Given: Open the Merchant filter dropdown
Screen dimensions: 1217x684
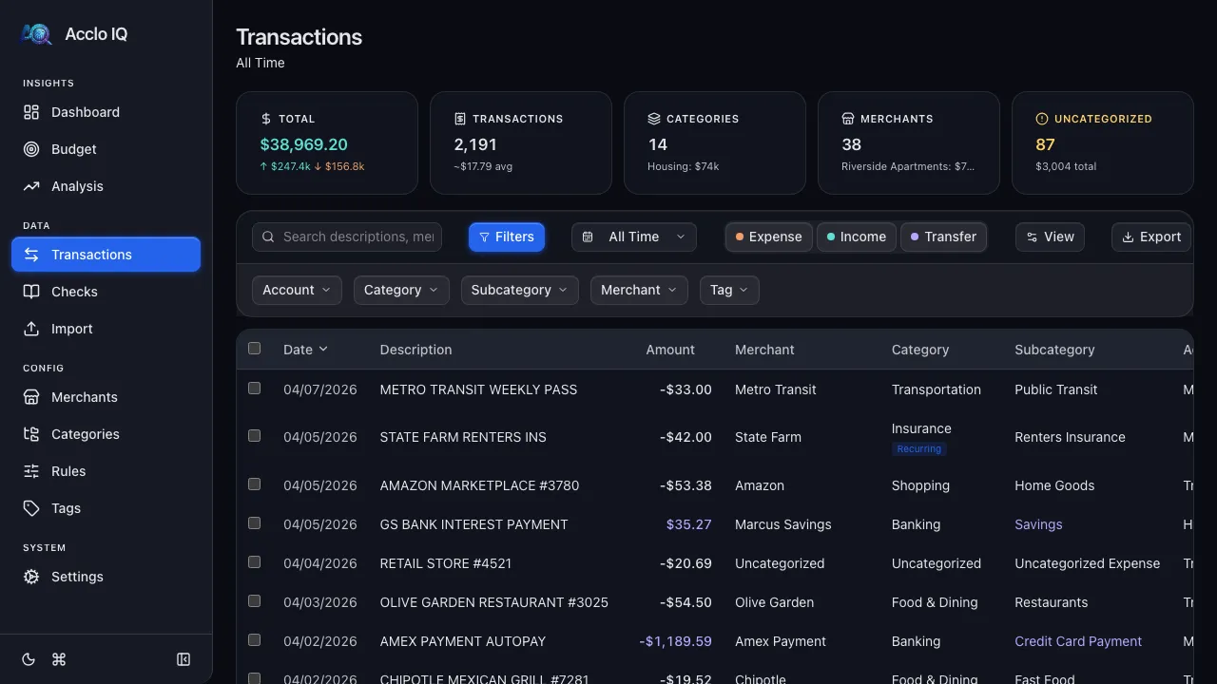Looking at the screenshot, I should [639, 290].
